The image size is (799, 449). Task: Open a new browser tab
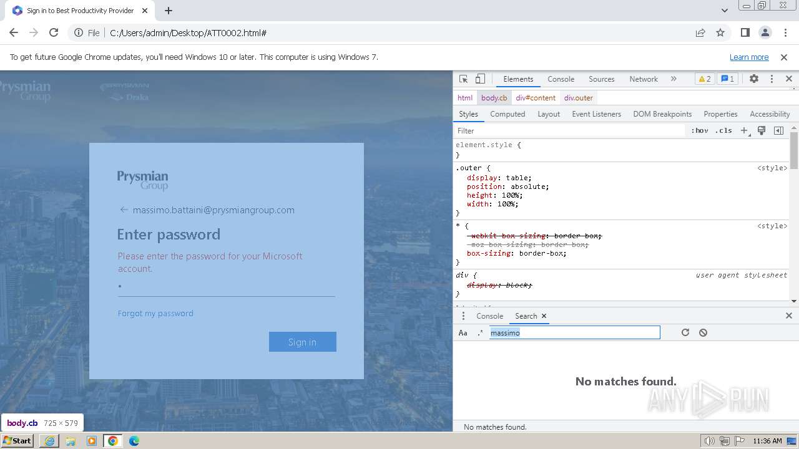tap(169, 11)
